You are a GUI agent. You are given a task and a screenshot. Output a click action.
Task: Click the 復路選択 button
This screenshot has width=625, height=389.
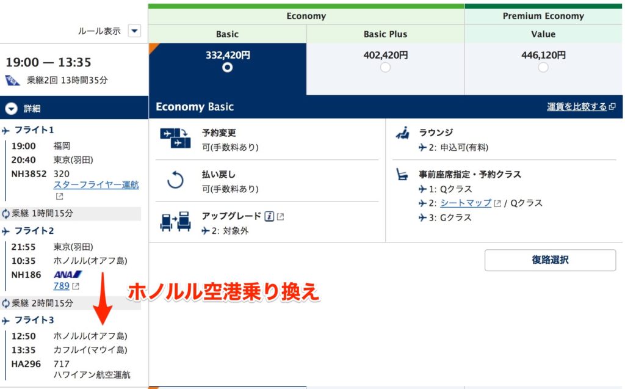click(550, 260)
